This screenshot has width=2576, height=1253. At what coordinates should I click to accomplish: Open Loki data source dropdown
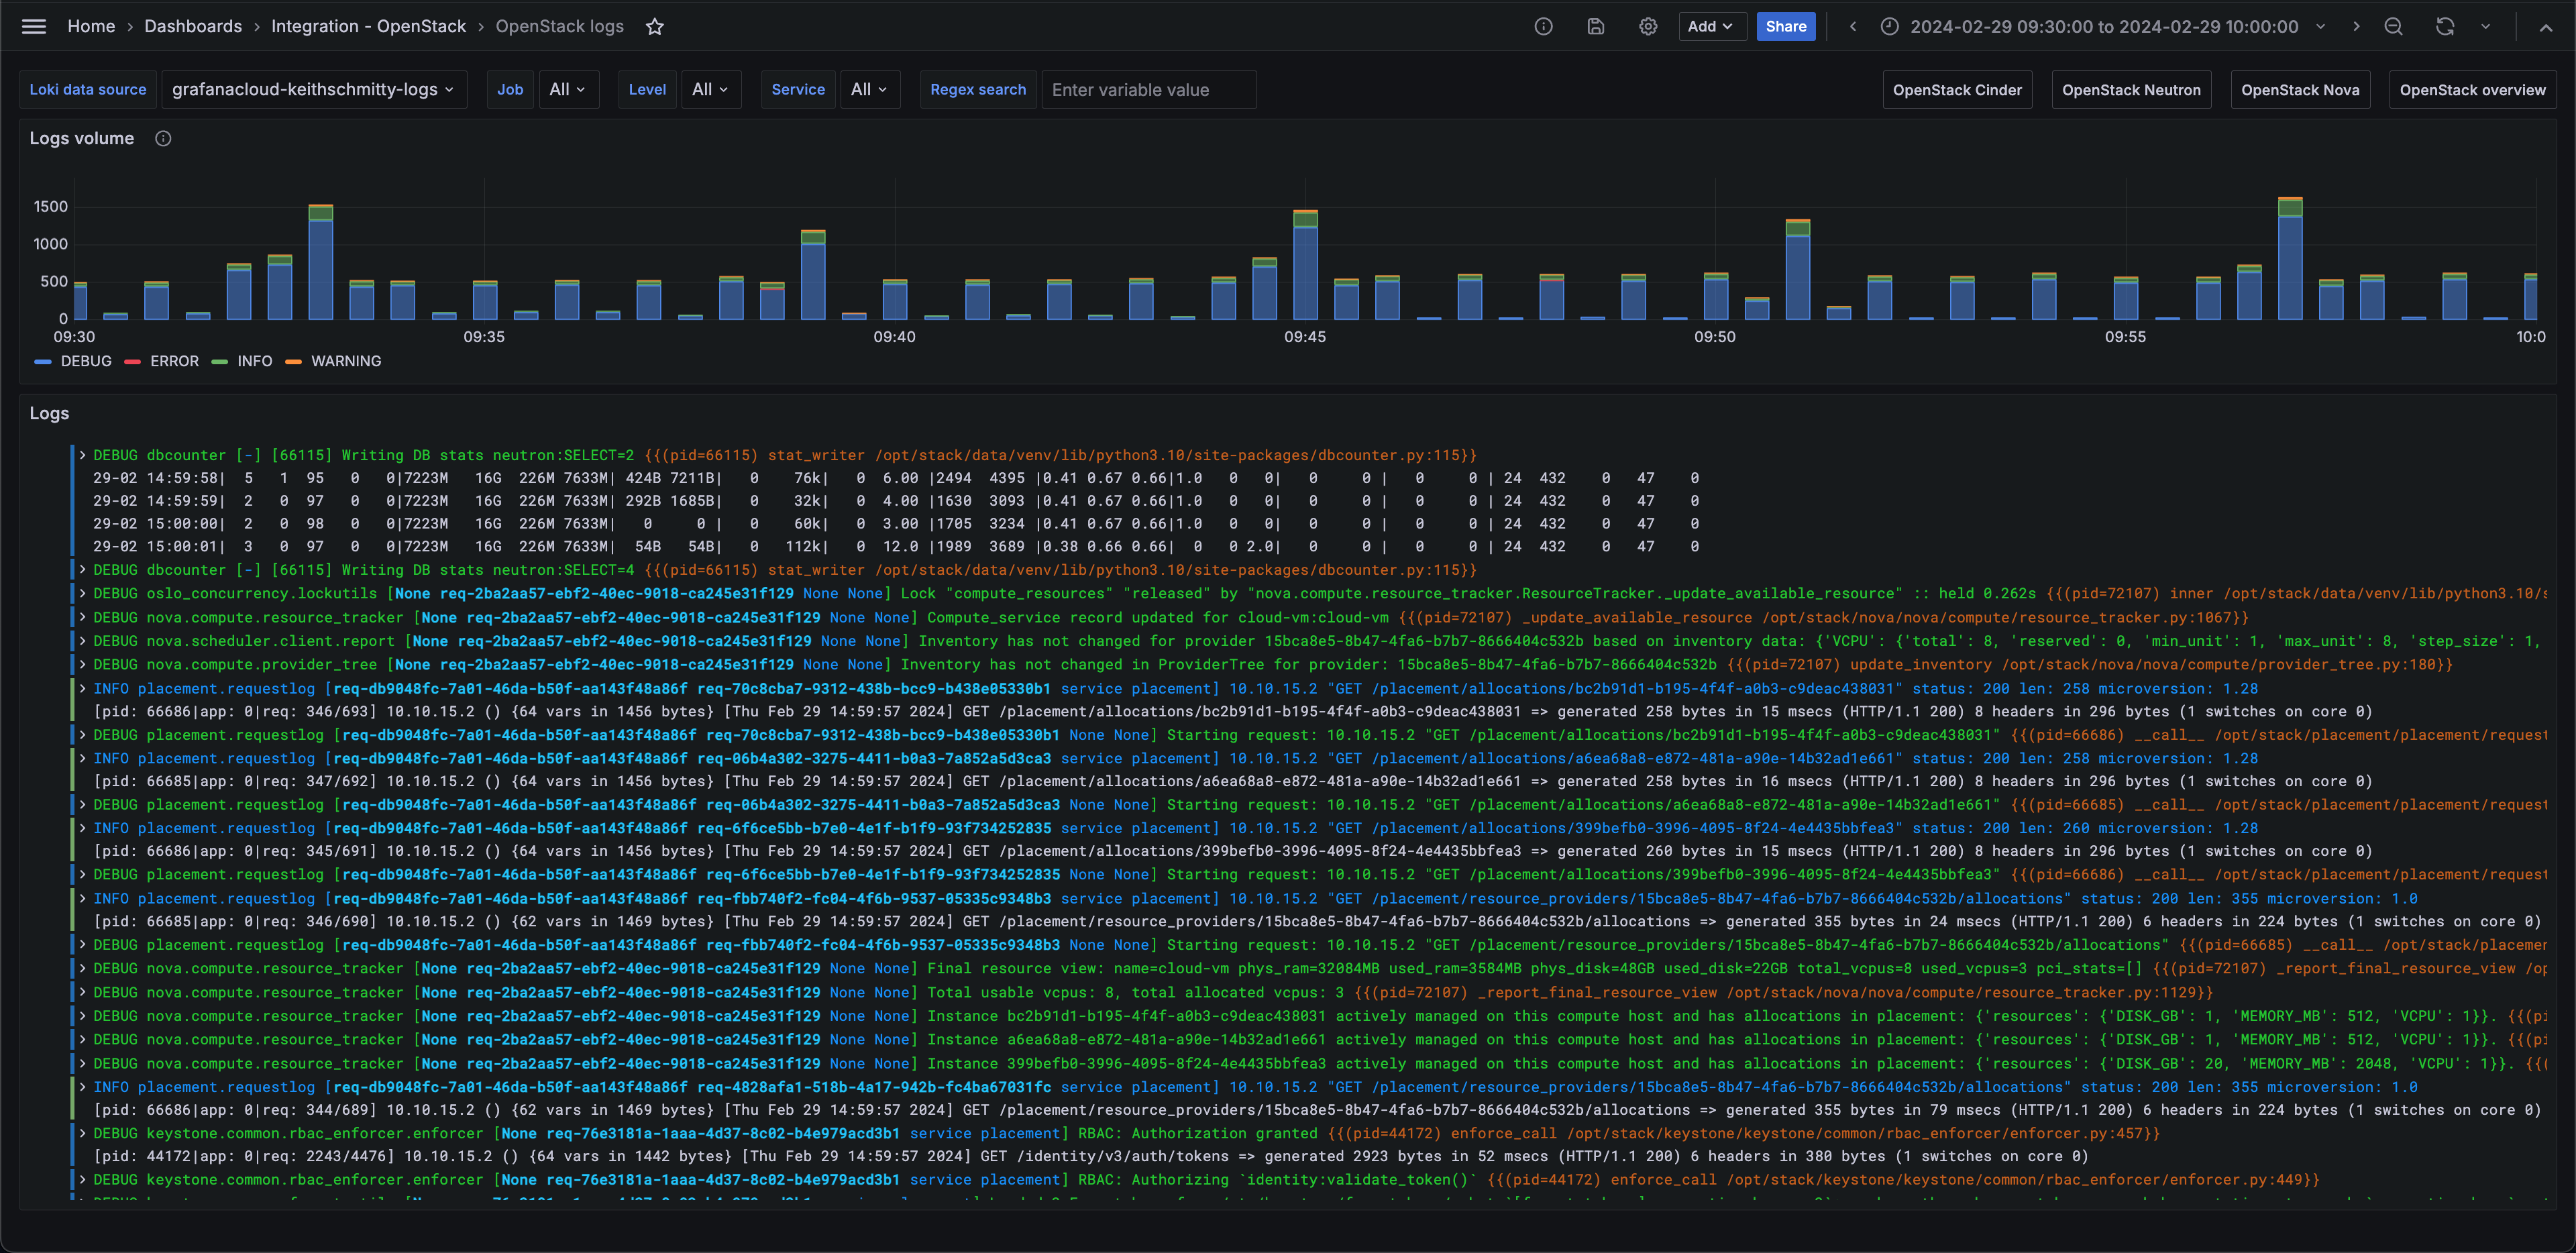313,90
